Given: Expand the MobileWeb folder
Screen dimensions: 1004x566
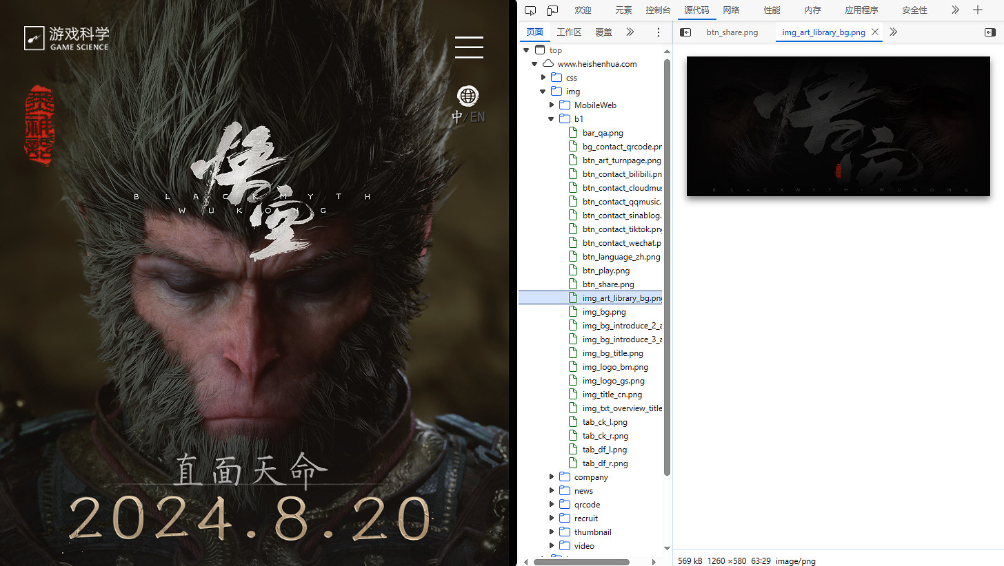Looking at the screenshot, I should (x=552, y=105).
